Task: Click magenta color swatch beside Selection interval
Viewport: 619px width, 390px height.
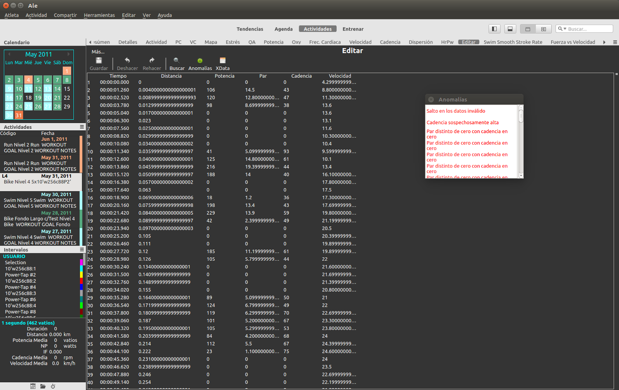Action: (x=81, y=262)
